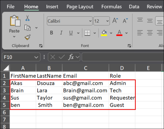This screenshot has width=164, height=129.
Task: Toggle Bold formatting
Action: click(51, 33)
